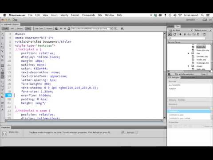
Task: Switch to Code view button
Action: tap(6, 28)
